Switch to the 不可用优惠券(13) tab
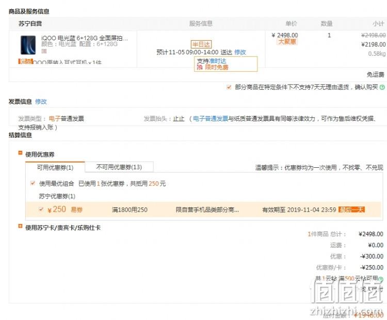Viewport: 387px width, 320px height. pos(119,167)
